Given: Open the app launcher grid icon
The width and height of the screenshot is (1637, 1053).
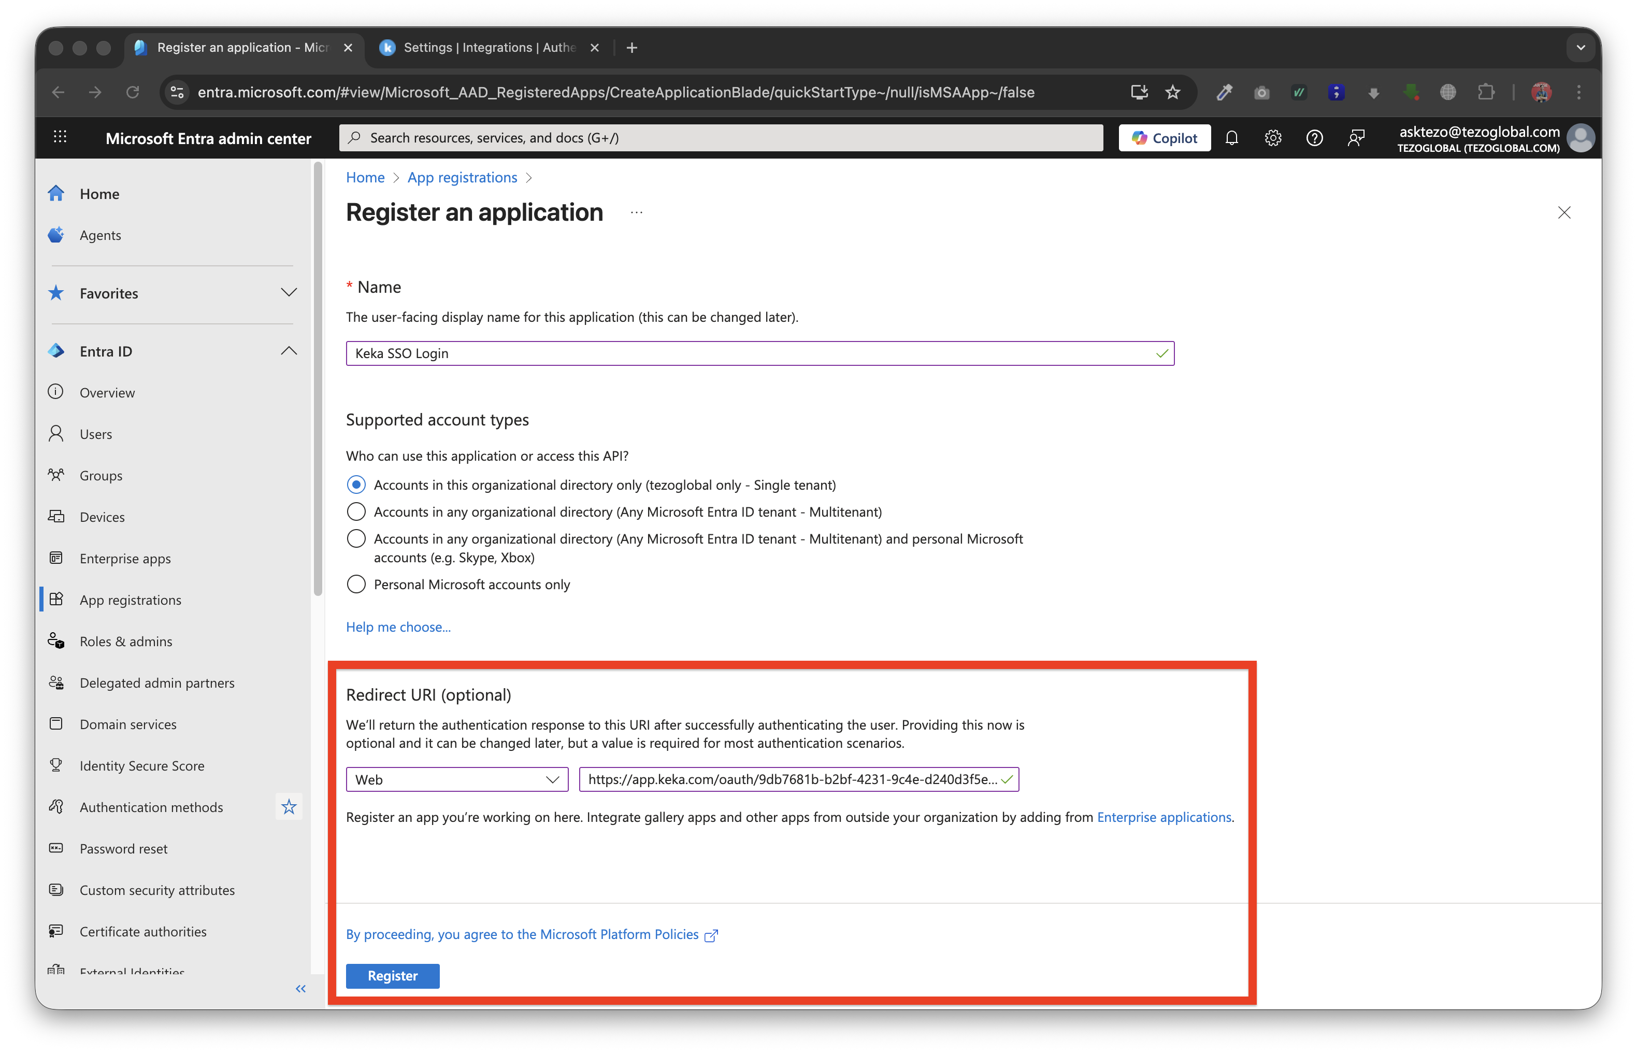Looking at the screenshot, I should (60, 137).
